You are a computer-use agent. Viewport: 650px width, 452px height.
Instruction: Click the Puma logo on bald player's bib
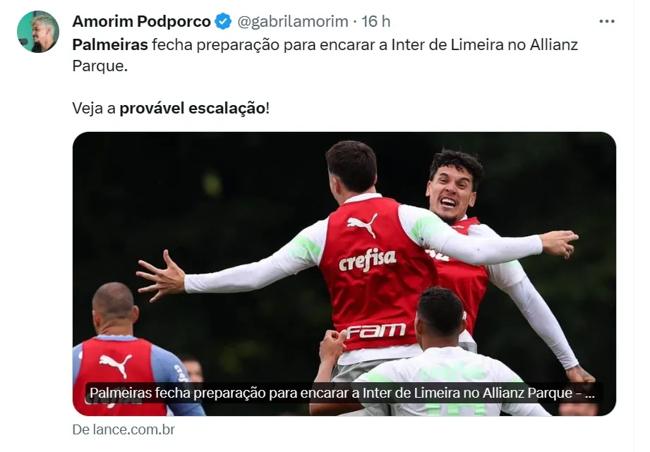click(116, 365)
